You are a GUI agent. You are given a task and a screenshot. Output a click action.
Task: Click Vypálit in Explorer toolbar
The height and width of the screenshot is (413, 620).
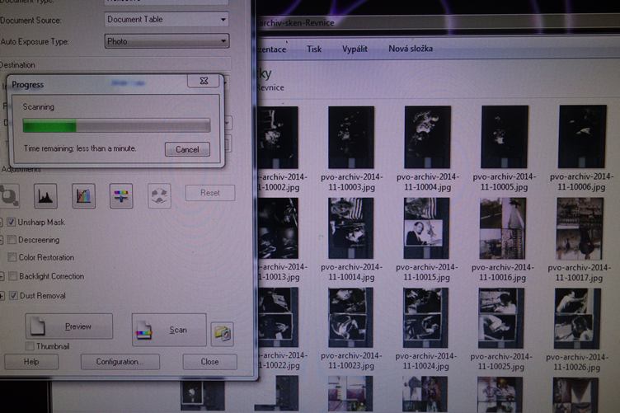(x=355, y=49)
